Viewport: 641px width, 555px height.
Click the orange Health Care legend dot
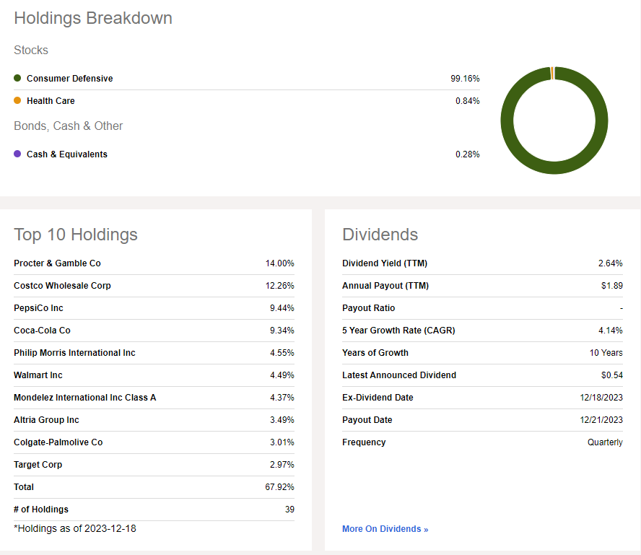(x=17, y=100)
